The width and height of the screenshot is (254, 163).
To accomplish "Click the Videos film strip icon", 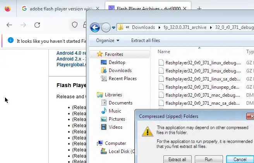I will (104, 127).
